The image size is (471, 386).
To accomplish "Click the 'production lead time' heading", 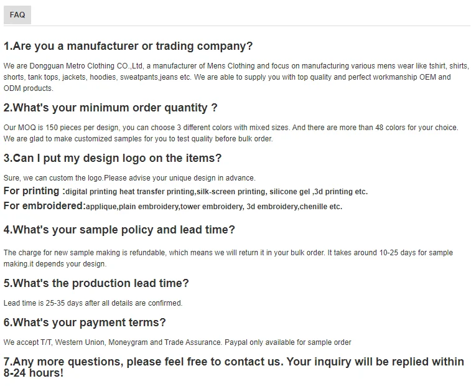I will [x=96, y=283].
